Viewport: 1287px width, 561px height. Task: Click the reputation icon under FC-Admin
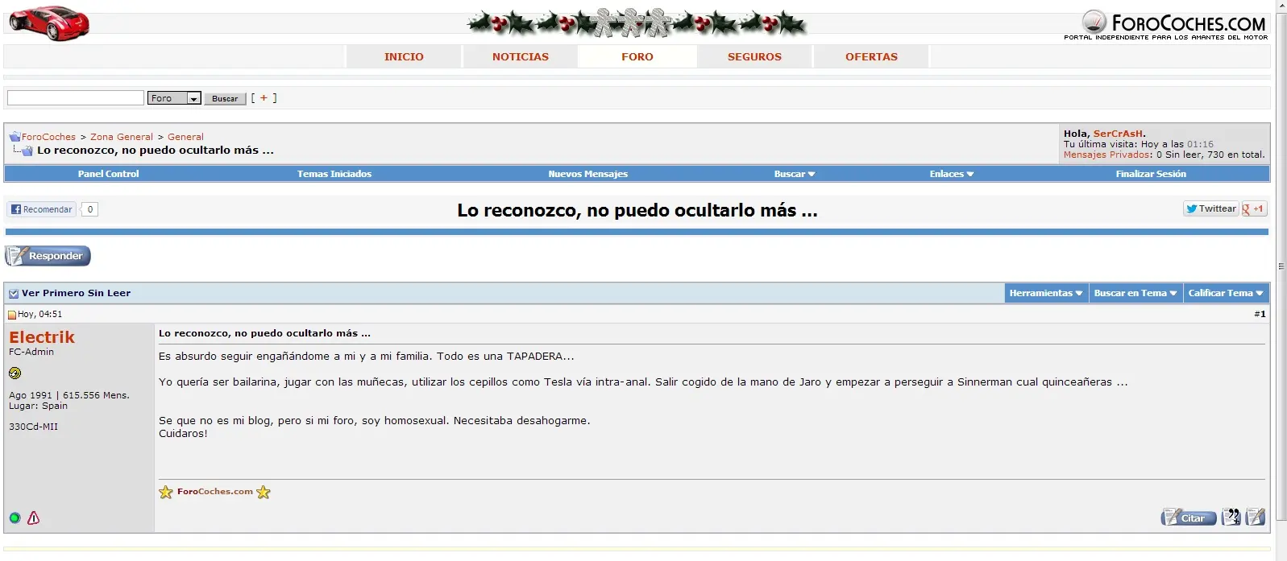point(15,373)
